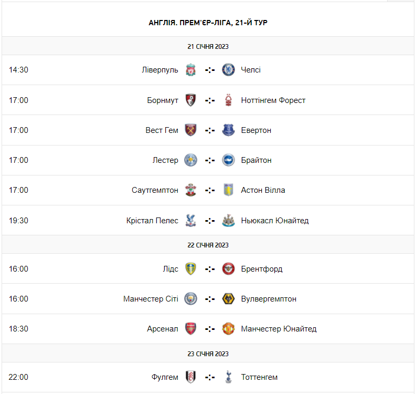The width and height of the screenshot is (416, 394).
Task: Click the Liverpool club crest icon
Action: (x=191, y=70)
